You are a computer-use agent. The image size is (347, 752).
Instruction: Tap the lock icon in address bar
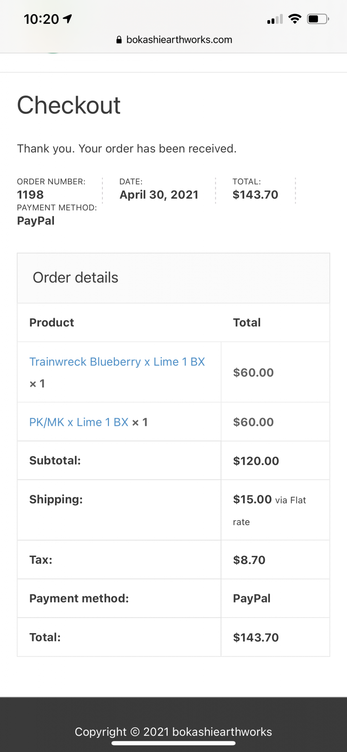click(119, 40)
